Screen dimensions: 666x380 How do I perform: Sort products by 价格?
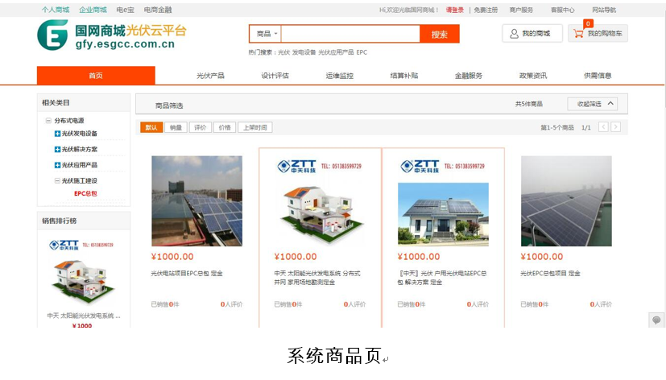pyautogui.click(x=225, y=127)
